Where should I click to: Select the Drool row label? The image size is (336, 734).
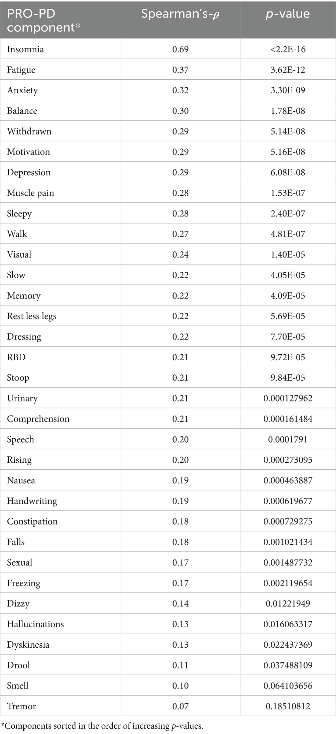tap(18, 665)
